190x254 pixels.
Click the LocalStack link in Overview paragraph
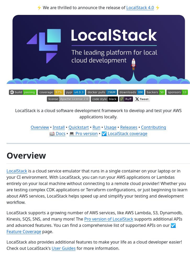tap(17, 171)
